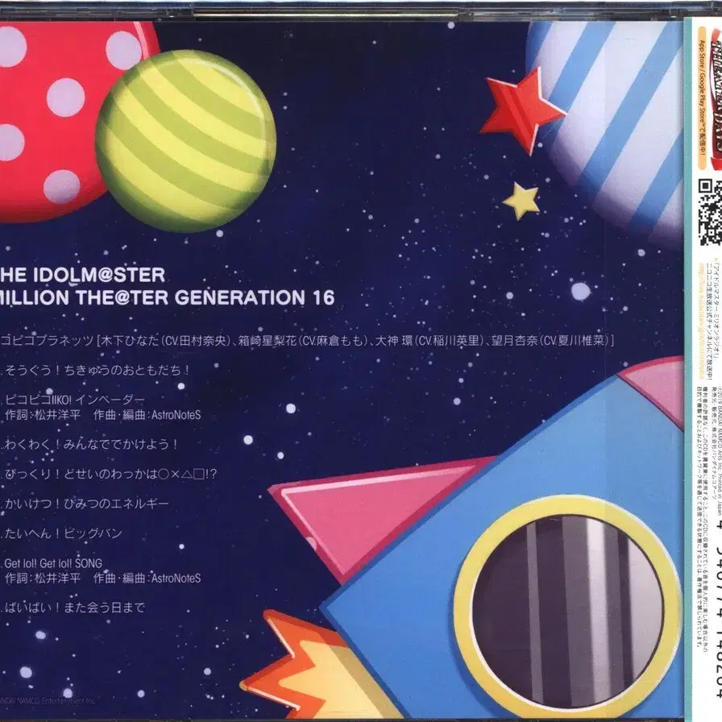Select track "かいけつ！ひみつのエネルギー"
Screen dimensions: 722x722
[85, 504]
